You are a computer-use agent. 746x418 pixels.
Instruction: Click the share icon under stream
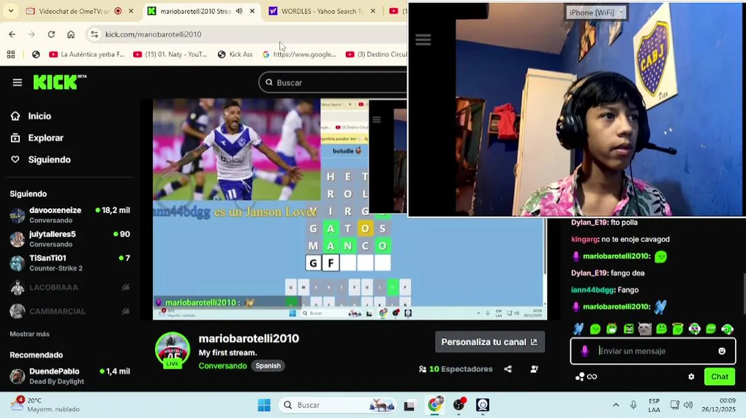coord(508,369)
